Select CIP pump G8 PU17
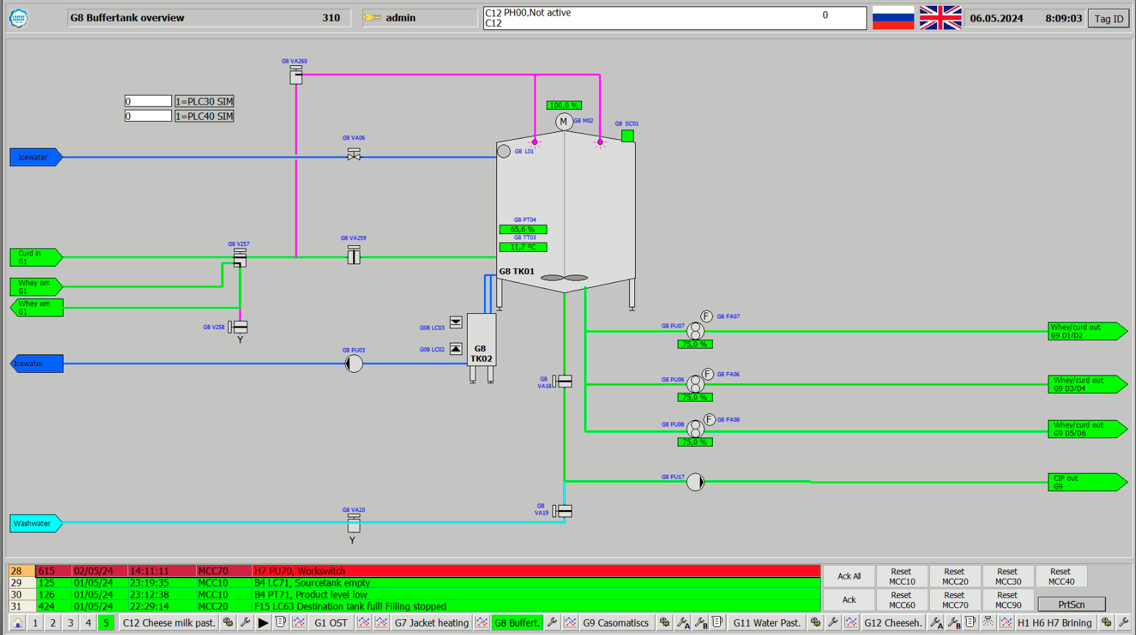The width and height of the screenshot is (1136, 635). (695, 482)
